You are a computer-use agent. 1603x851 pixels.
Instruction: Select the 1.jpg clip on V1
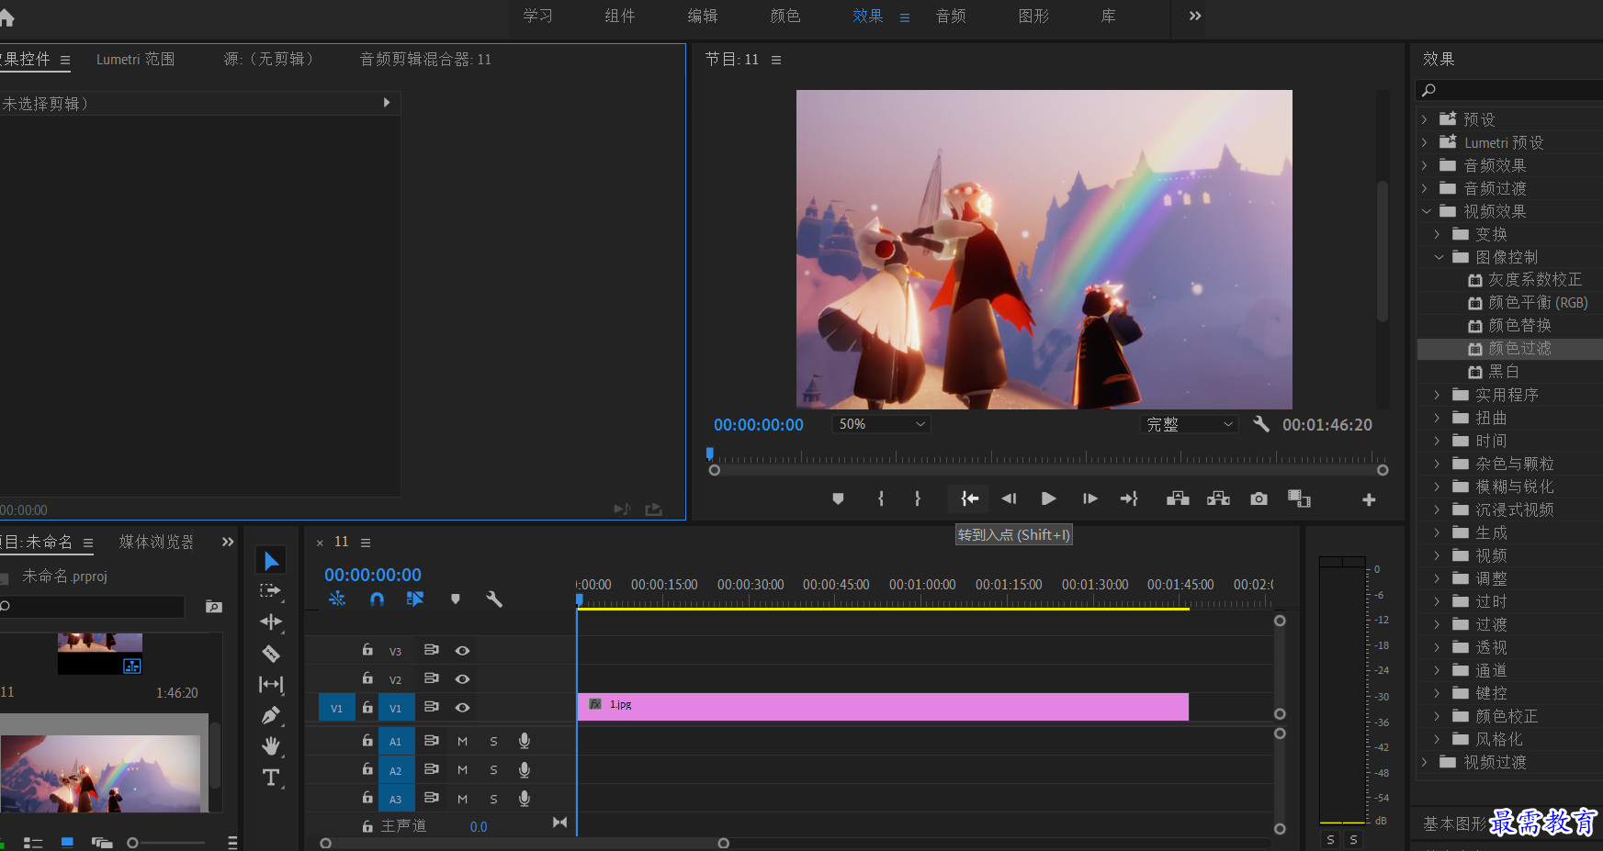[883, 707]
